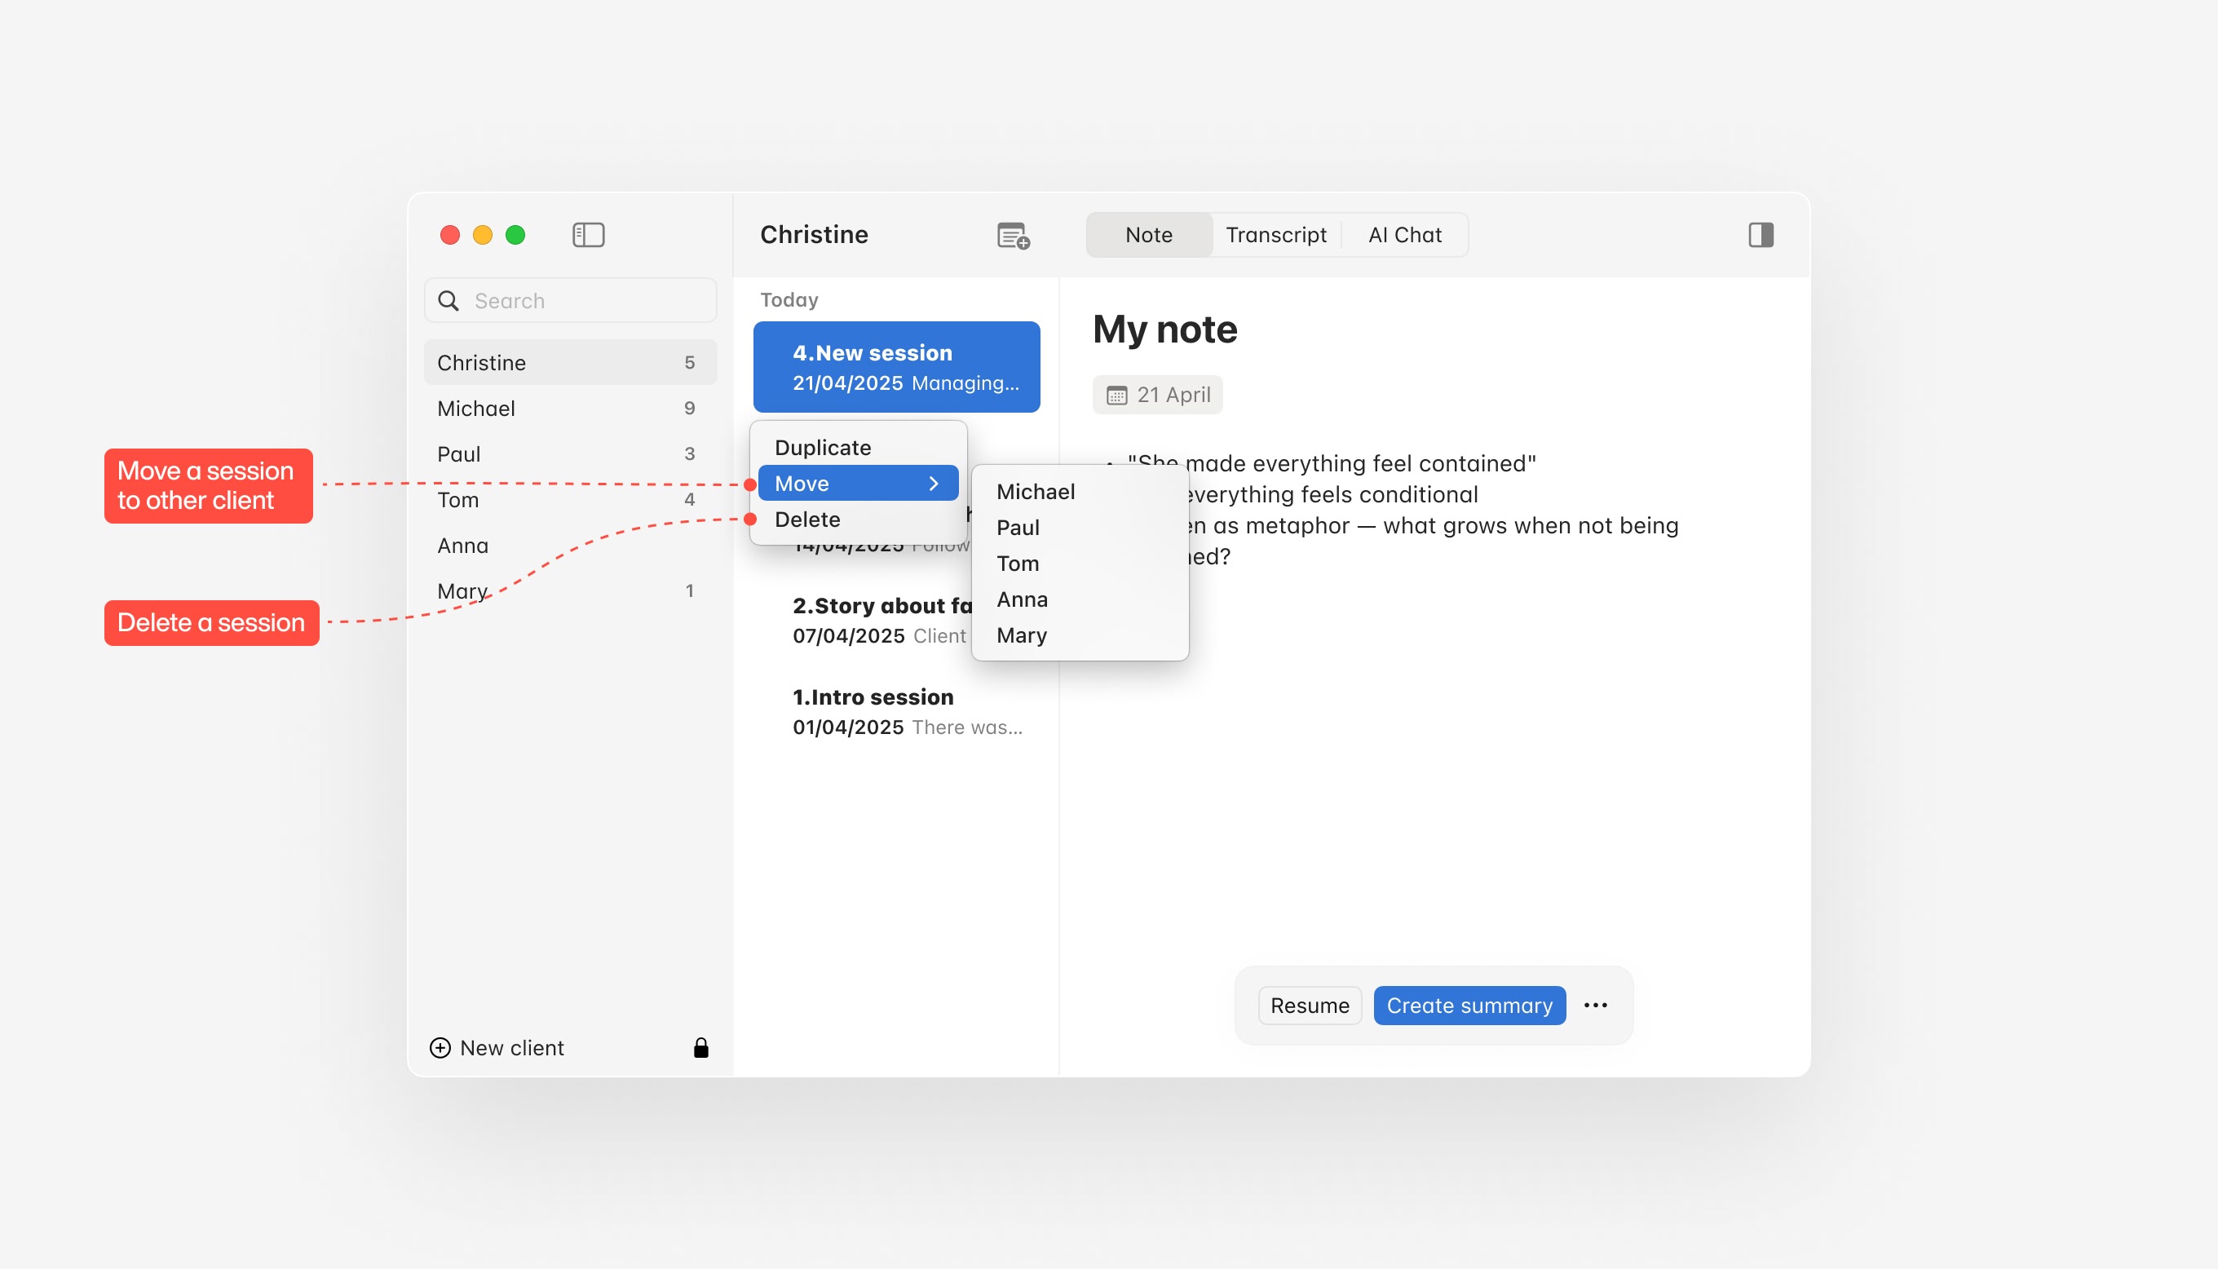Choose Delete from the context menu

click(x=806, y=520)
